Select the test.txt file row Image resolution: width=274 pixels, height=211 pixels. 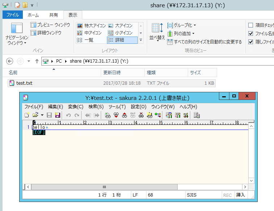pos(112,83)
